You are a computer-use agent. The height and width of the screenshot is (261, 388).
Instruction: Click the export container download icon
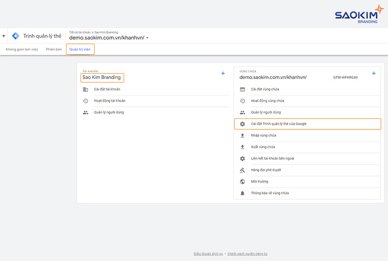tap(242, 147)
